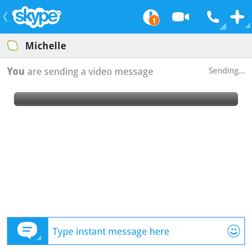Tap the Skype logo
Viewport: 252px width, 252px height.
coord(37,17)
